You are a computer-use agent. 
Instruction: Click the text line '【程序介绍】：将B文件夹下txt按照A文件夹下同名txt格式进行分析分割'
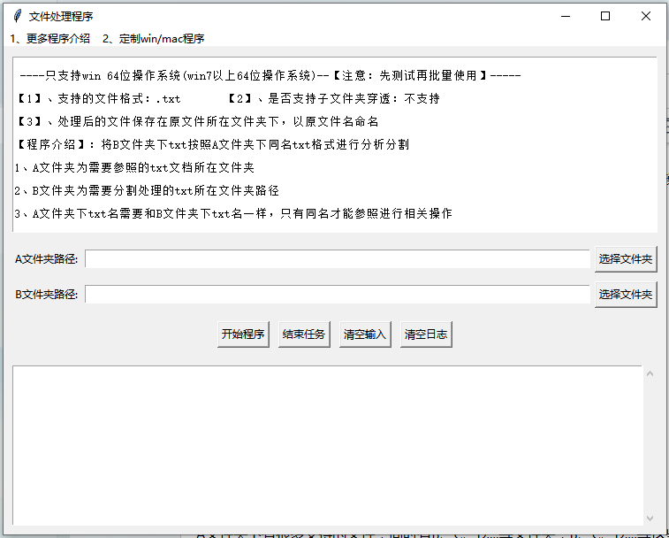tap(213, 144)
